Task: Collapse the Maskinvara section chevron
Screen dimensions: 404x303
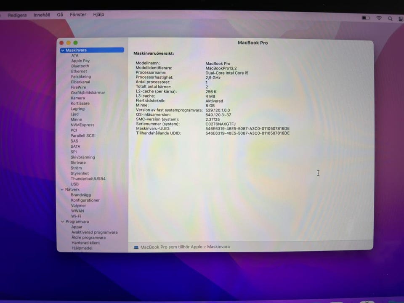Action: click(x=63, y=50)
